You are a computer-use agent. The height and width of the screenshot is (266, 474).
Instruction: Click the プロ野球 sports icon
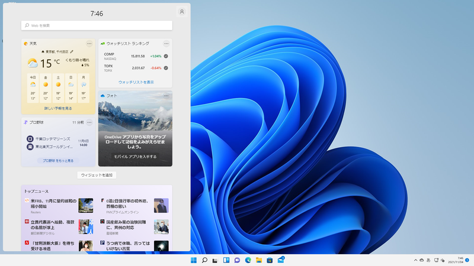coord(25,122)
